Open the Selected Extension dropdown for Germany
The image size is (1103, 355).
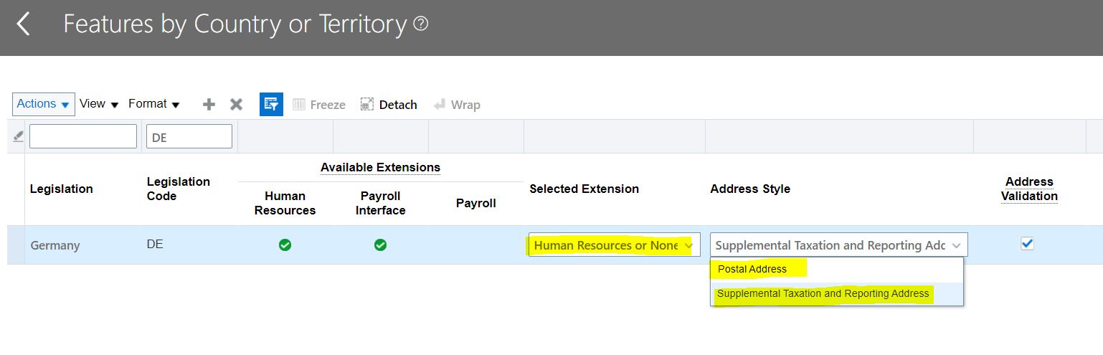point(615,245)
